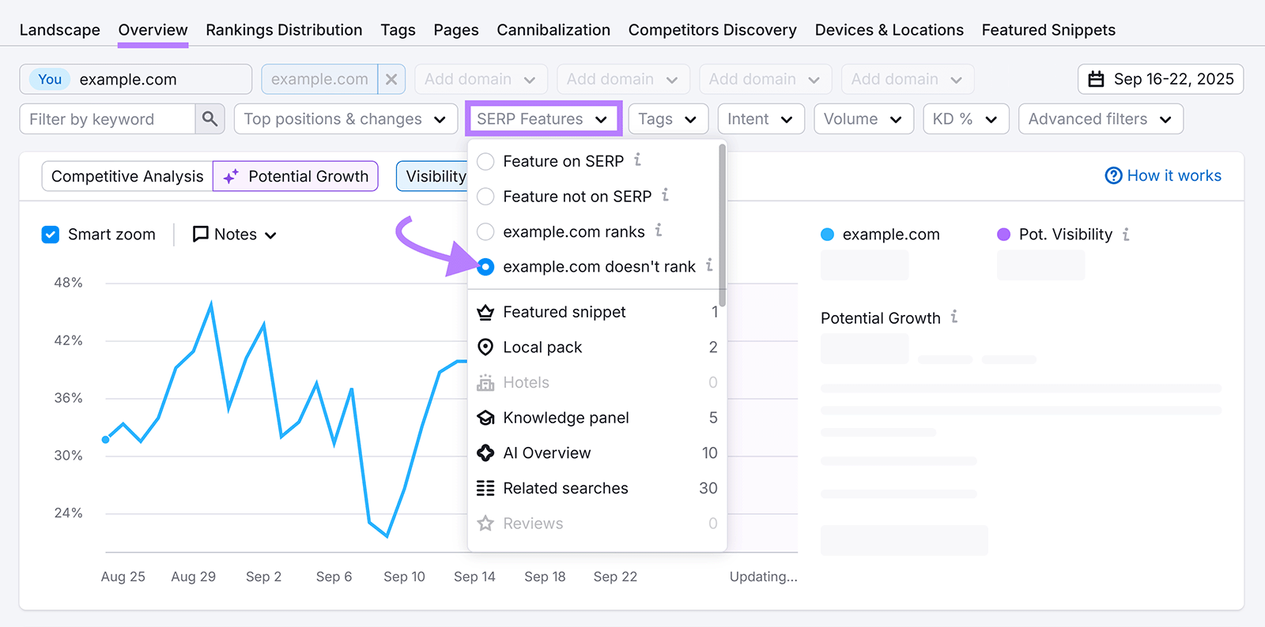This screenshot has width=1265, height=627.
Task: Pick the Knowledge panel graduation cap icon
Action: pyautogui.click(x=485, y=418)
